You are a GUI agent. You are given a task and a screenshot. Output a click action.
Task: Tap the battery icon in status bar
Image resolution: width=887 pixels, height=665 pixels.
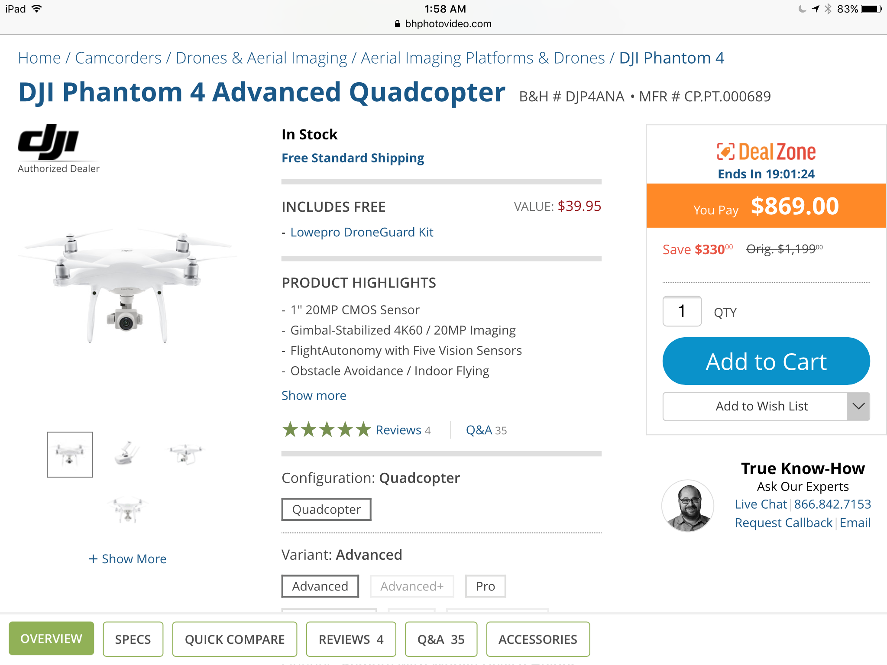(x=872, y=9)
